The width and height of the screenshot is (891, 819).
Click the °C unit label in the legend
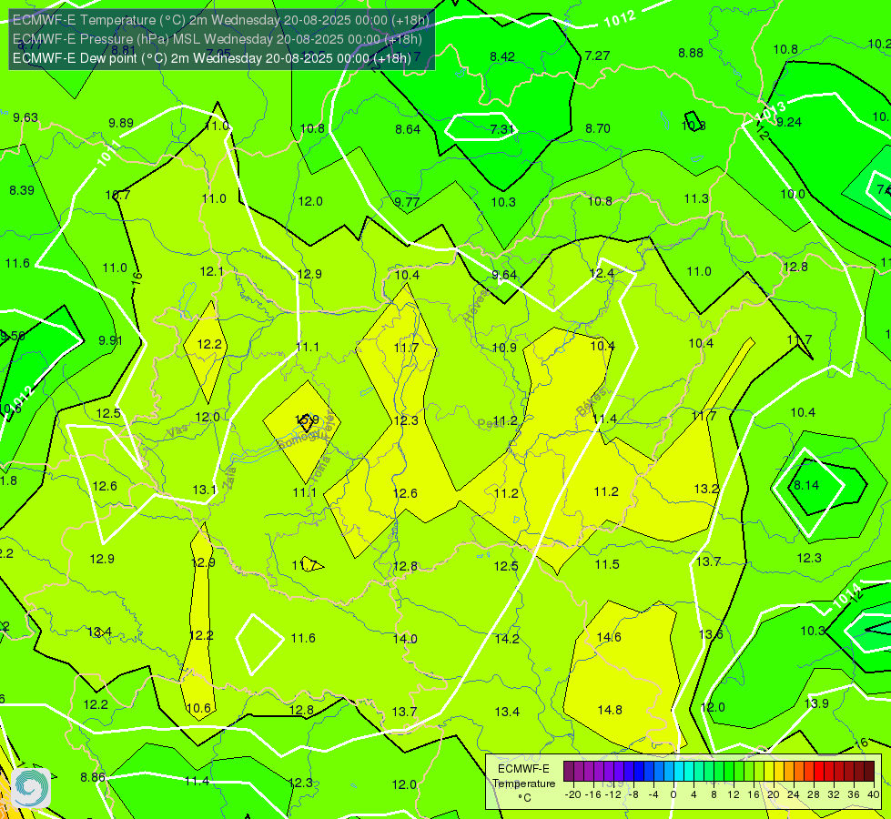(x=524, y=798)
